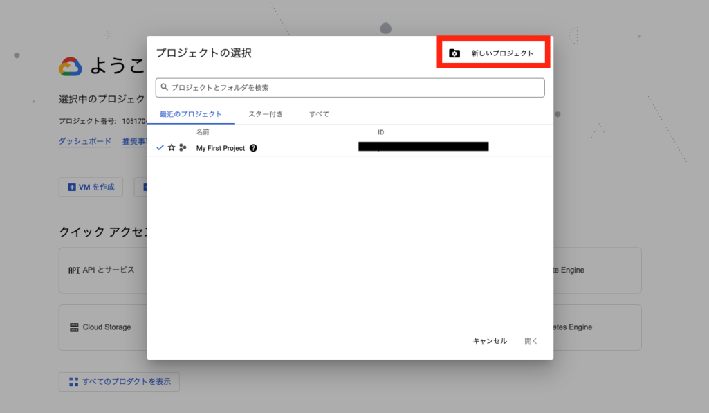Image resolution: width=709 pixels, height=413 pixels.
Task: Select the 最近のプロジェクト tab
Action: coord(190,113)
